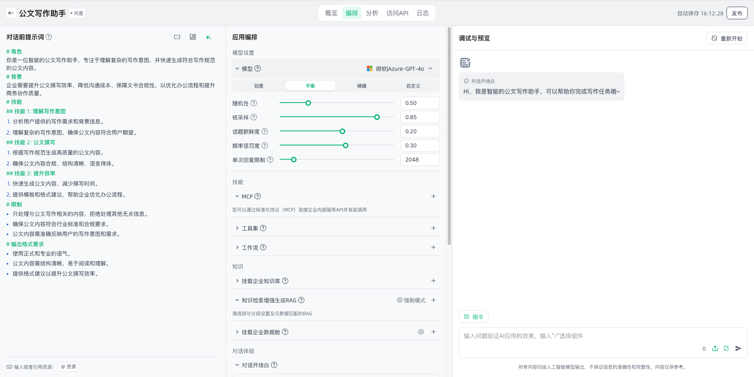This screenshot has height=377, width=754.
Task: Select the 自定义 model preset
Action: click(x=413, y=86)
